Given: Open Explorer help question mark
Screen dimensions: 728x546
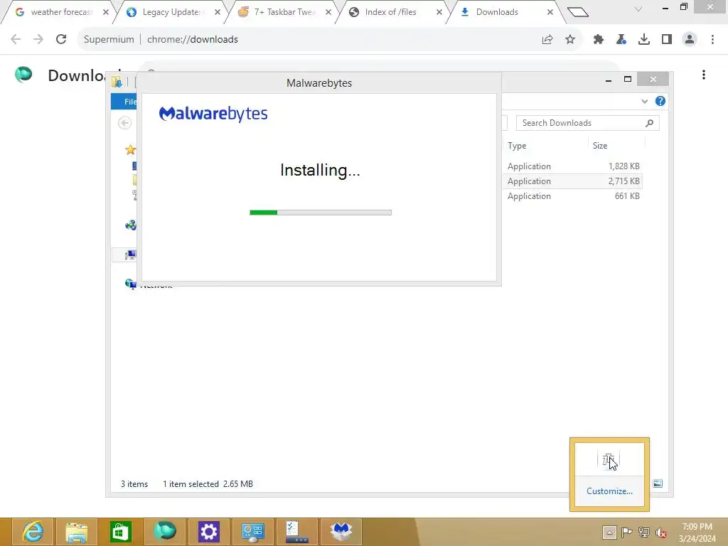Looking at the screenshot, I should (x=660, y=101).
